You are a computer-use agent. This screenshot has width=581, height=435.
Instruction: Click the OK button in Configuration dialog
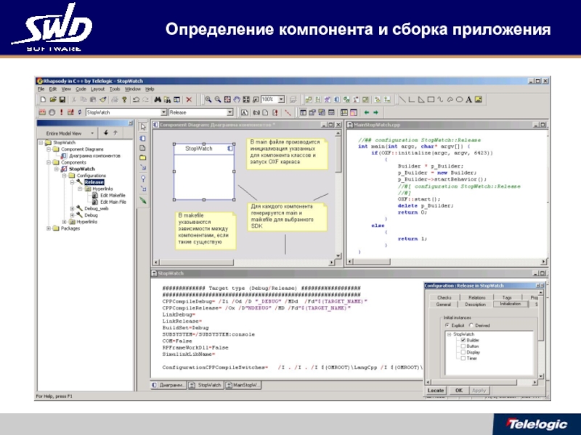point(458,390)
